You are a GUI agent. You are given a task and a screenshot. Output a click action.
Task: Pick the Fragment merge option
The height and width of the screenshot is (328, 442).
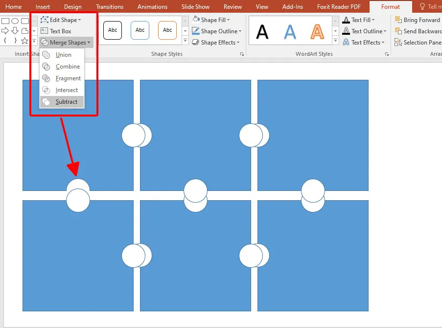coord(68,78)
